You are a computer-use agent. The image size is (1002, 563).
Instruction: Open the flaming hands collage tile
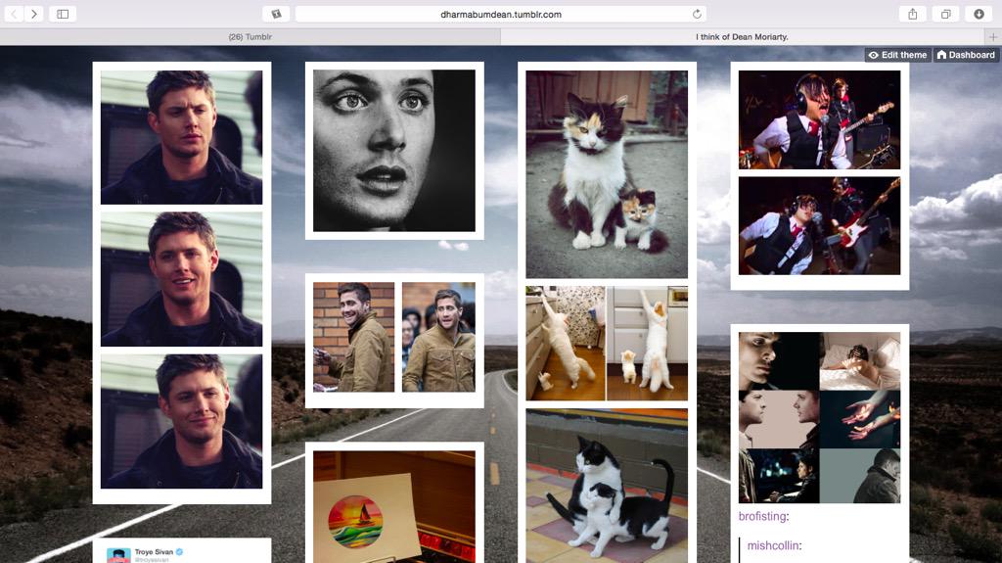(860, 419)
